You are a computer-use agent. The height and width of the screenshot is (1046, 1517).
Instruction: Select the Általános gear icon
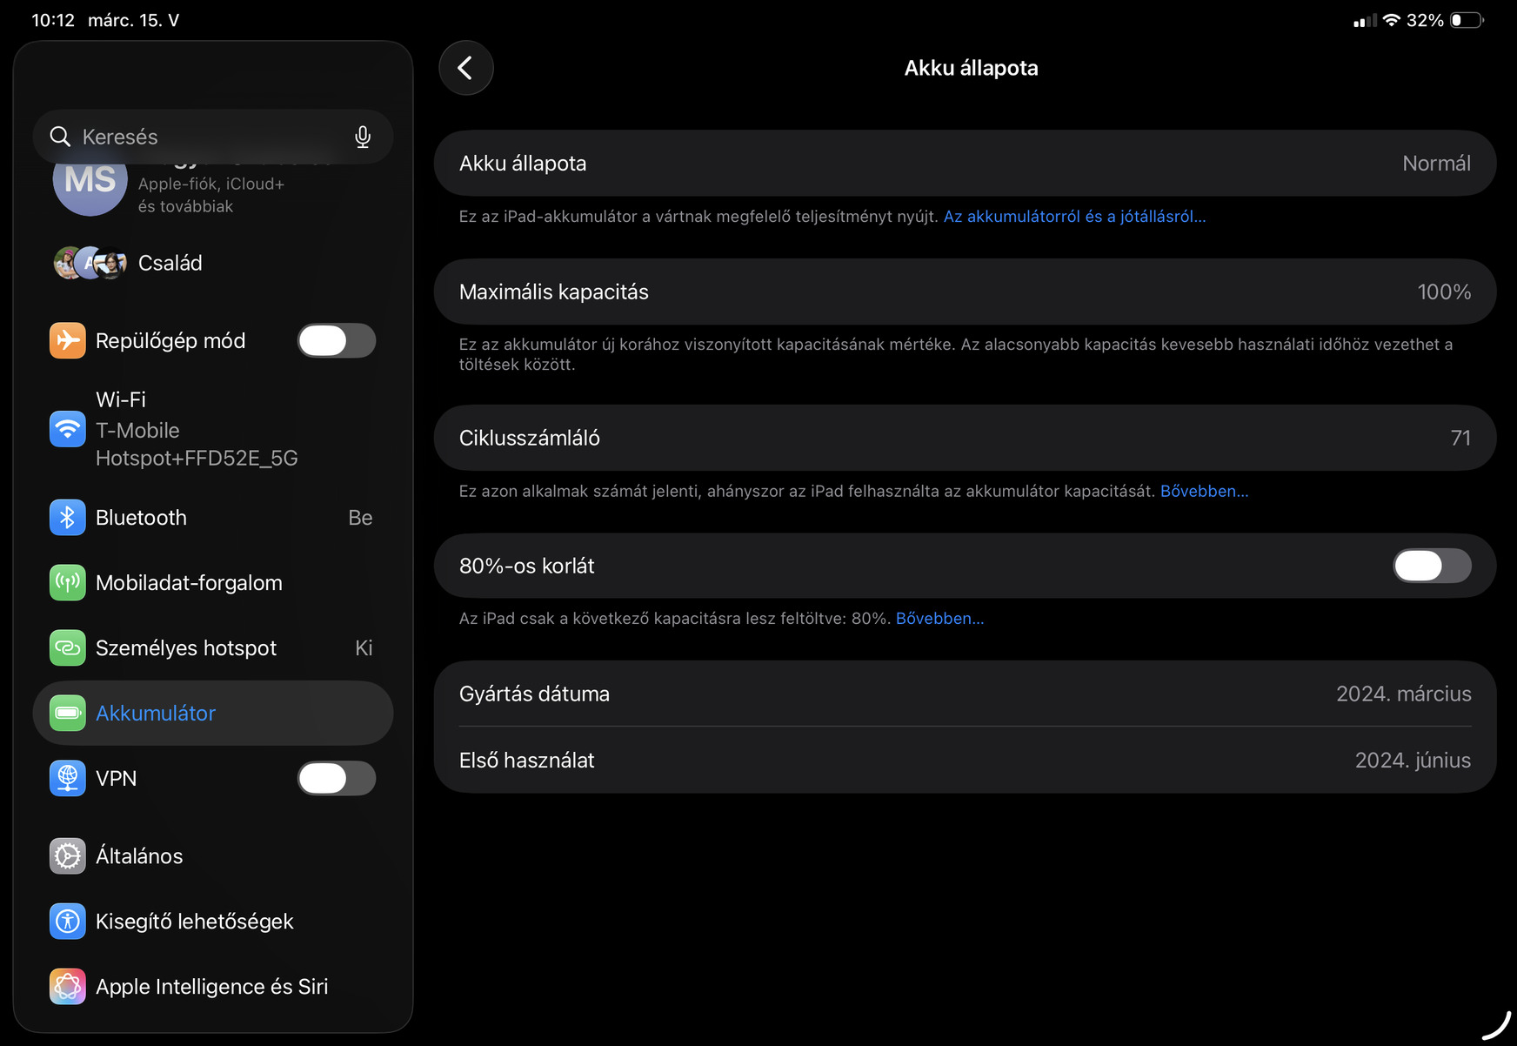[68, 856]
